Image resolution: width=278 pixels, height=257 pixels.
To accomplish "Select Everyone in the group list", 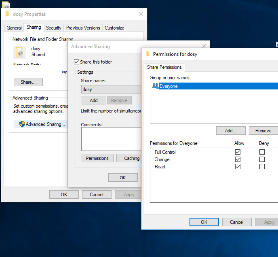I will (x=168, y=86).
